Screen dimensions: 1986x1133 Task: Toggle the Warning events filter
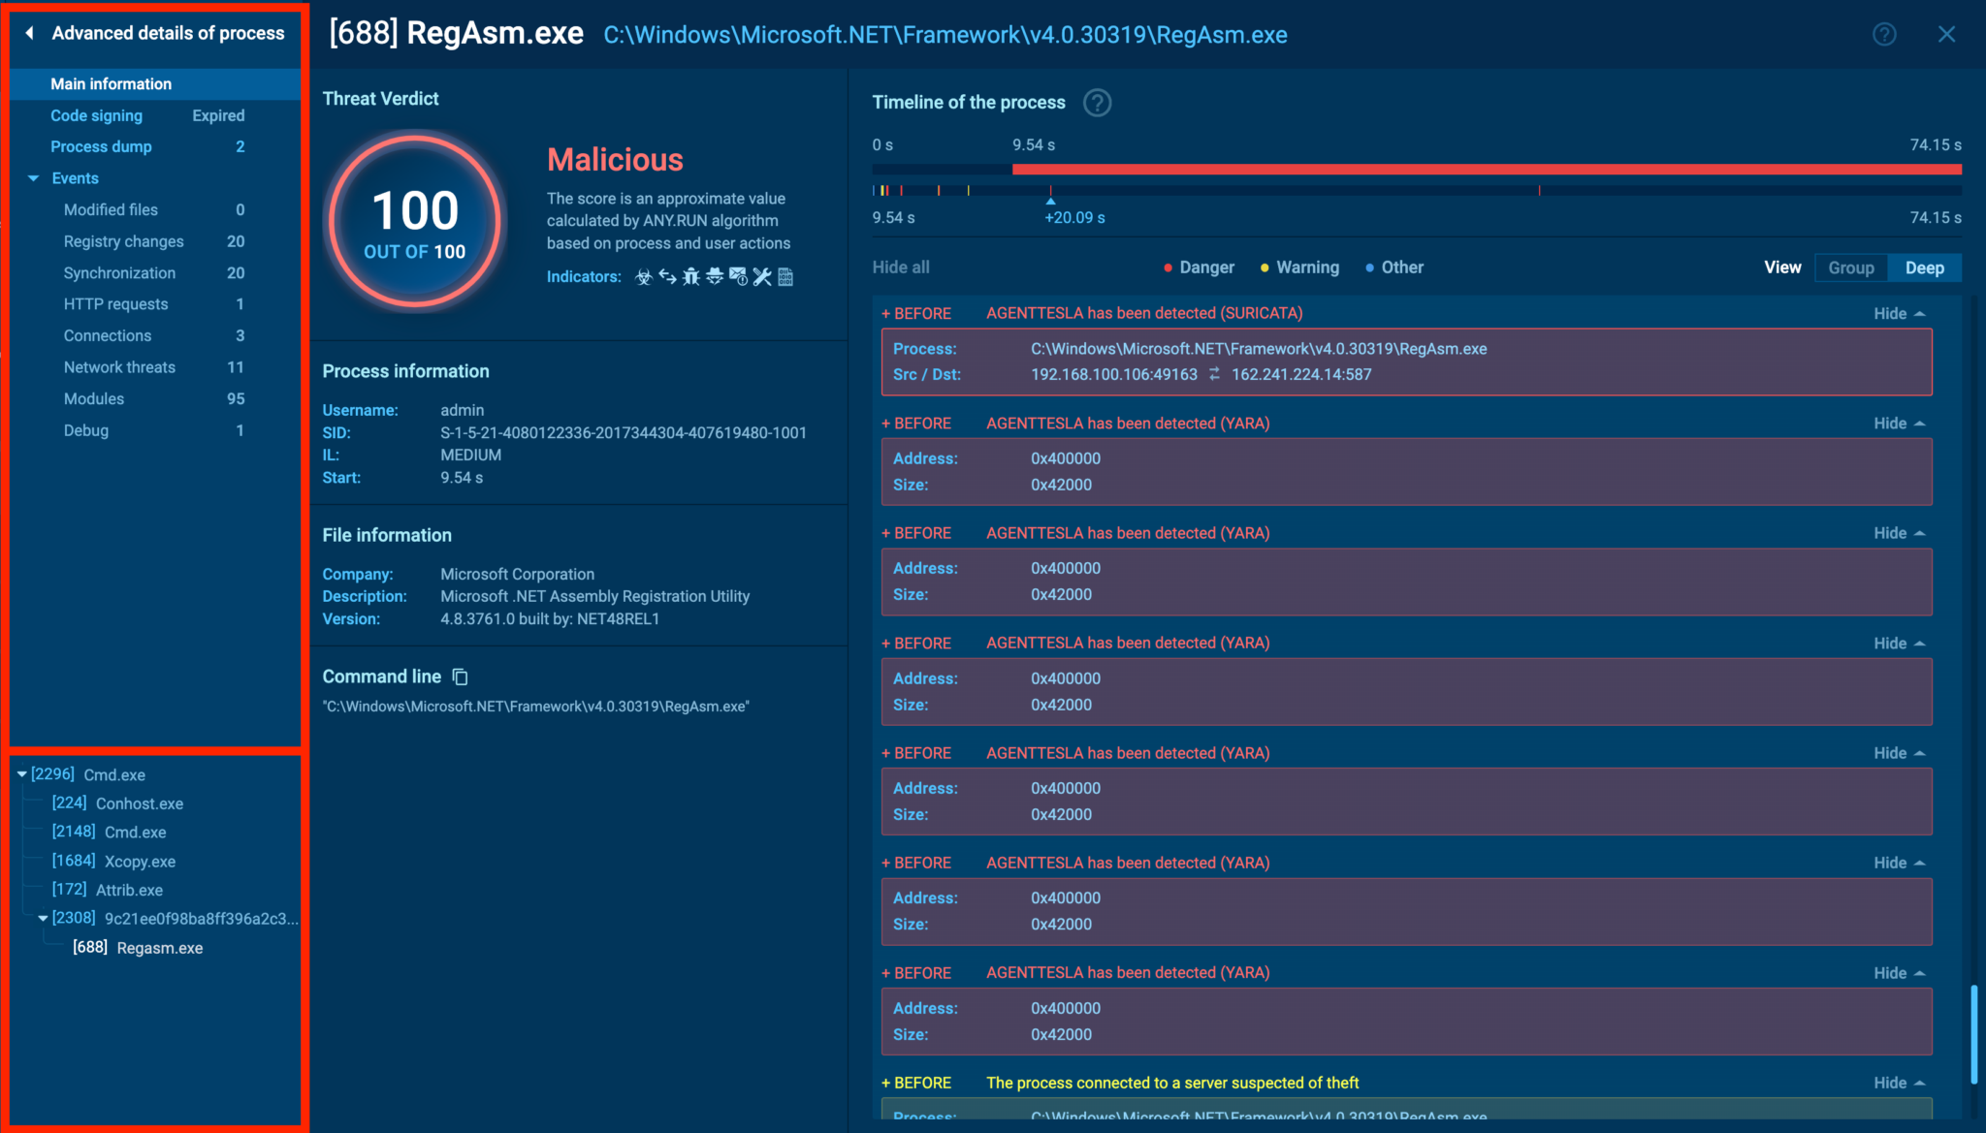1299,268
